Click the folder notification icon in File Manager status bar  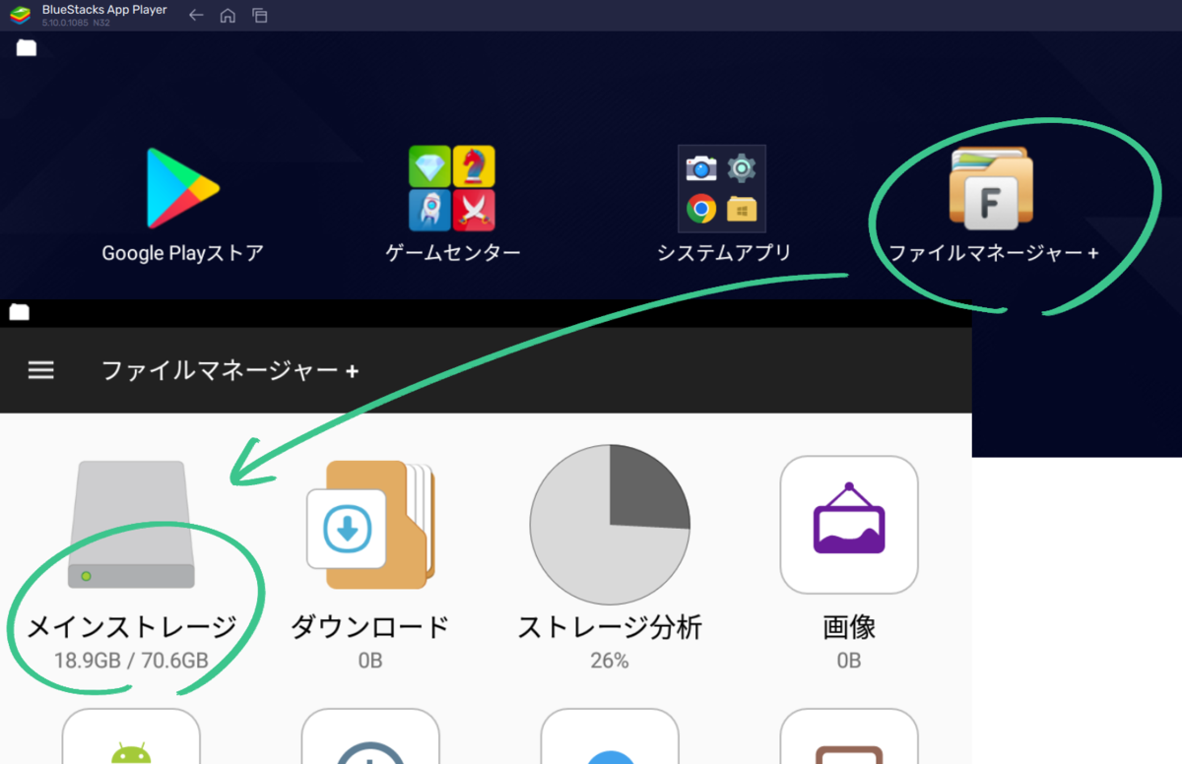[19, 313]
